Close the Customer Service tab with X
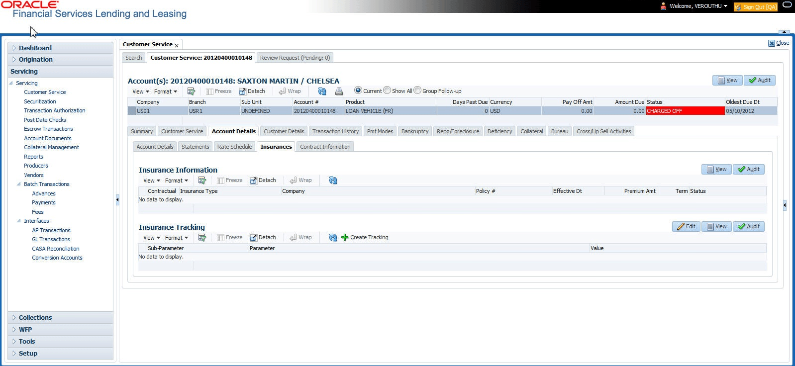 (x=177, y=46)
